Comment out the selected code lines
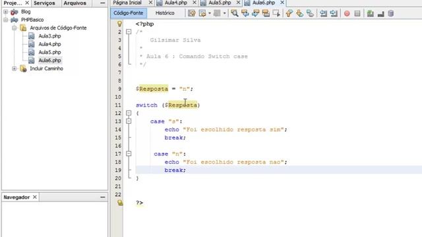The image size is (422, 237). point(371,13)
